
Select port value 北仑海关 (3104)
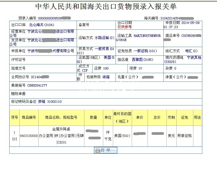coord(42,25)
